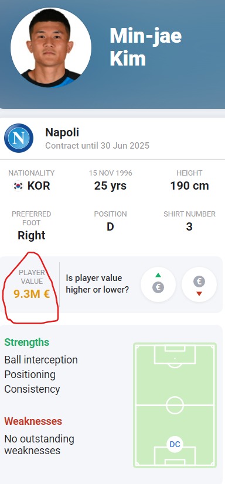Click the contract until 30 Jun 2025 text
The image size is (225, 484).
[97, 145]
